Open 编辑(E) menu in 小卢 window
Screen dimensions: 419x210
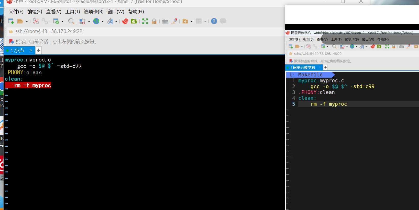pyautogui.click(x=35, y=12)
